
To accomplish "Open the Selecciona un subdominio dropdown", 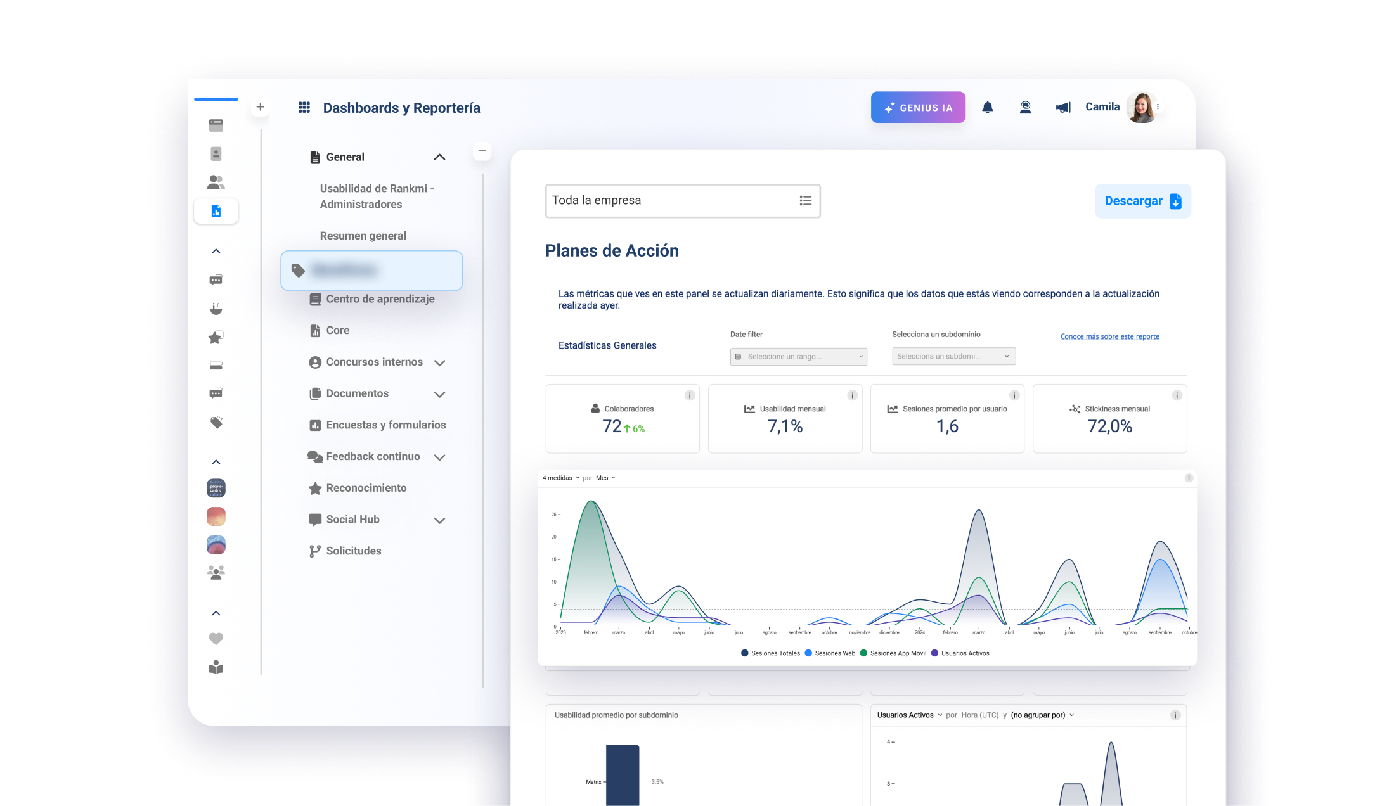I will point(953,356).
